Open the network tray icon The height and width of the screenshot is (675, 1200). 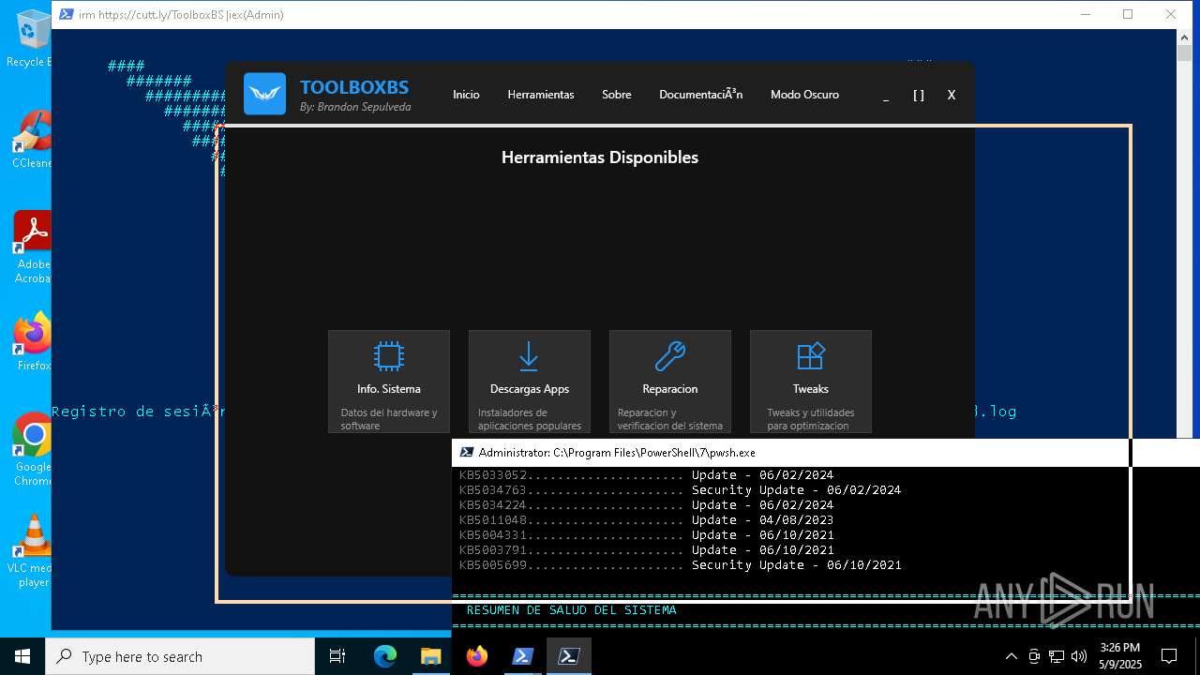pos(1057,656)
